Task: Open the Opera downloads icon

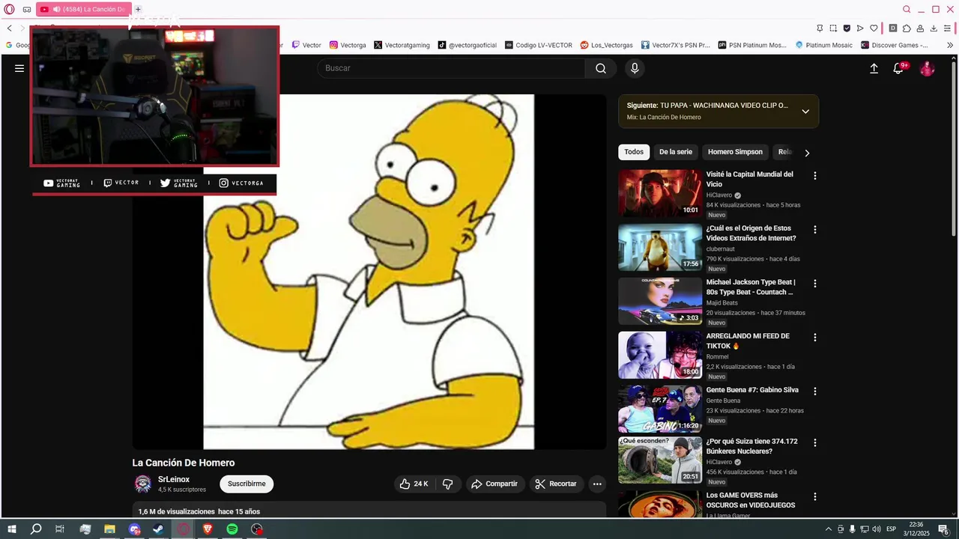Action: [934, 28]
